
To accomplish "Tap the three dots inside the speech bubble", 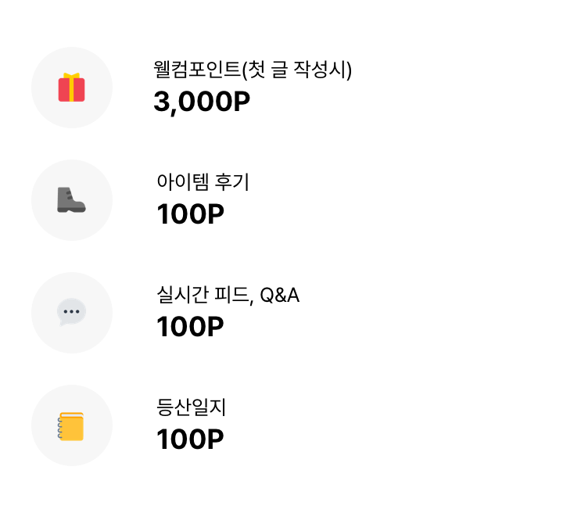I will coord(71,311).
